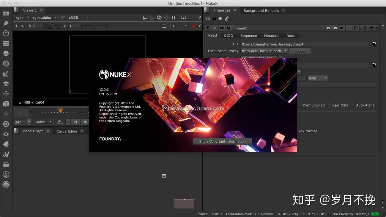
Task: Open the Transform nodes menu
Action: pyautogui.click(x=6, y=94)
